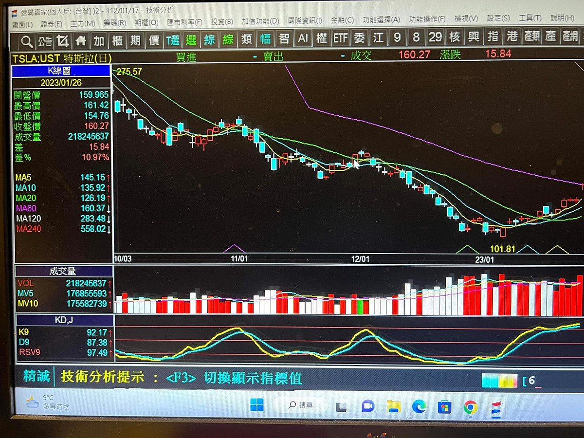Click the cyan 綜 toolbar icon

(x=209, y=39)
